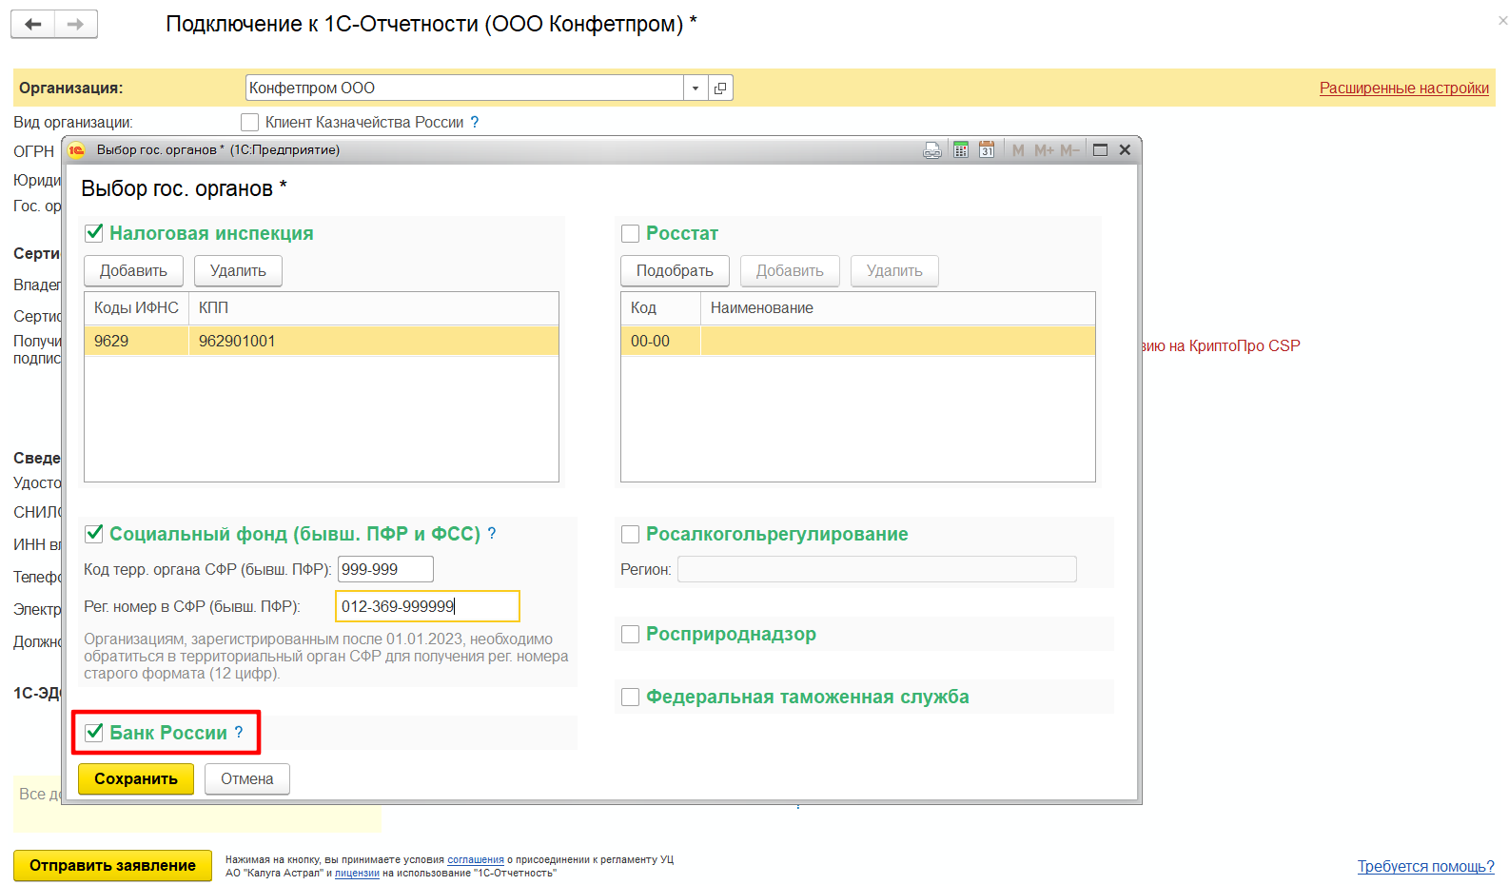Enable the Федеральная таможенная служба checkbox
This screenshot has height=885, width=1509.
click(630, 698)
